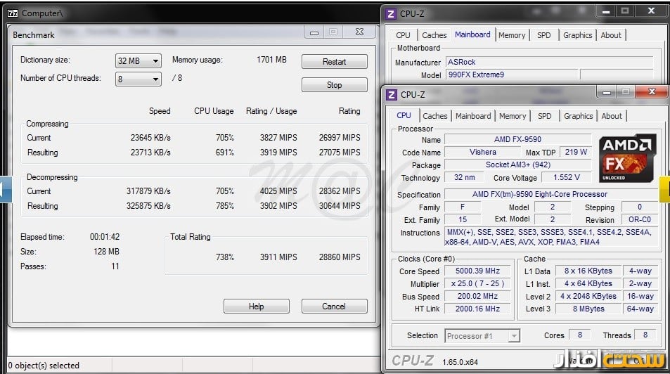
Task: Click Compressing Current speed 23645 KB/s
Action: [150, 138]
